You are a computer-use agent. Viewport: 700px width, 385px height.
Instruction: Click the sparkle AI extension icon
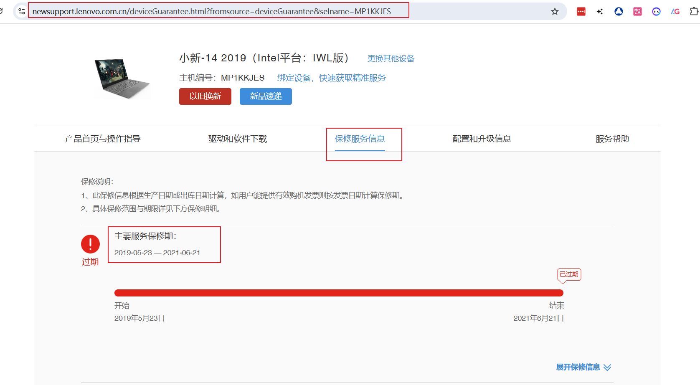600,12
